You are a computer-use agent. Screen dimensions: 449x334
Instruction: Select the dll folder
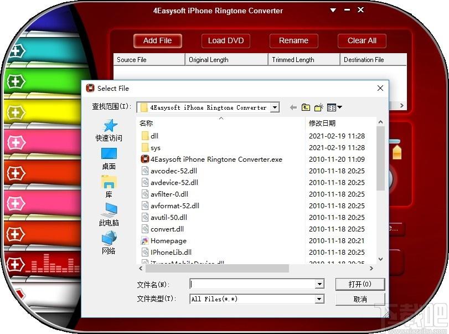[150, 136]
